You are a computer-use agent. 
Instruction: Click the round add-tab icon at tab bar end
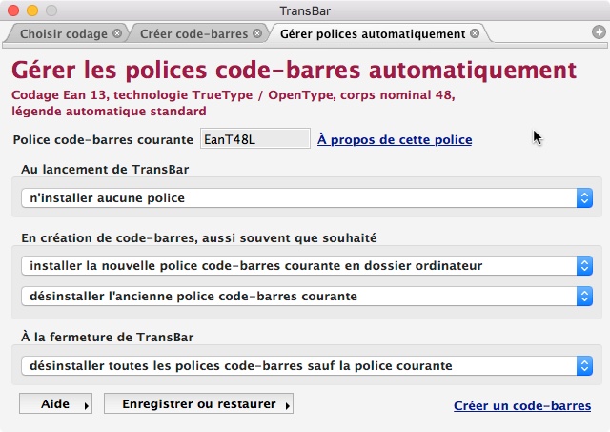click(598, 32)
